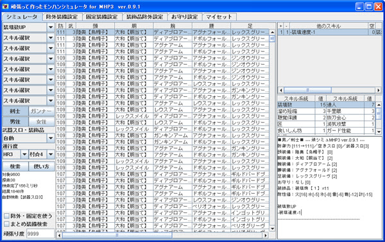Screen dimensions: 385x242
Task: Open the スキル選択 dropdown directly below 装填数UP
Action: pyautogui.click(x=51, y=38)
